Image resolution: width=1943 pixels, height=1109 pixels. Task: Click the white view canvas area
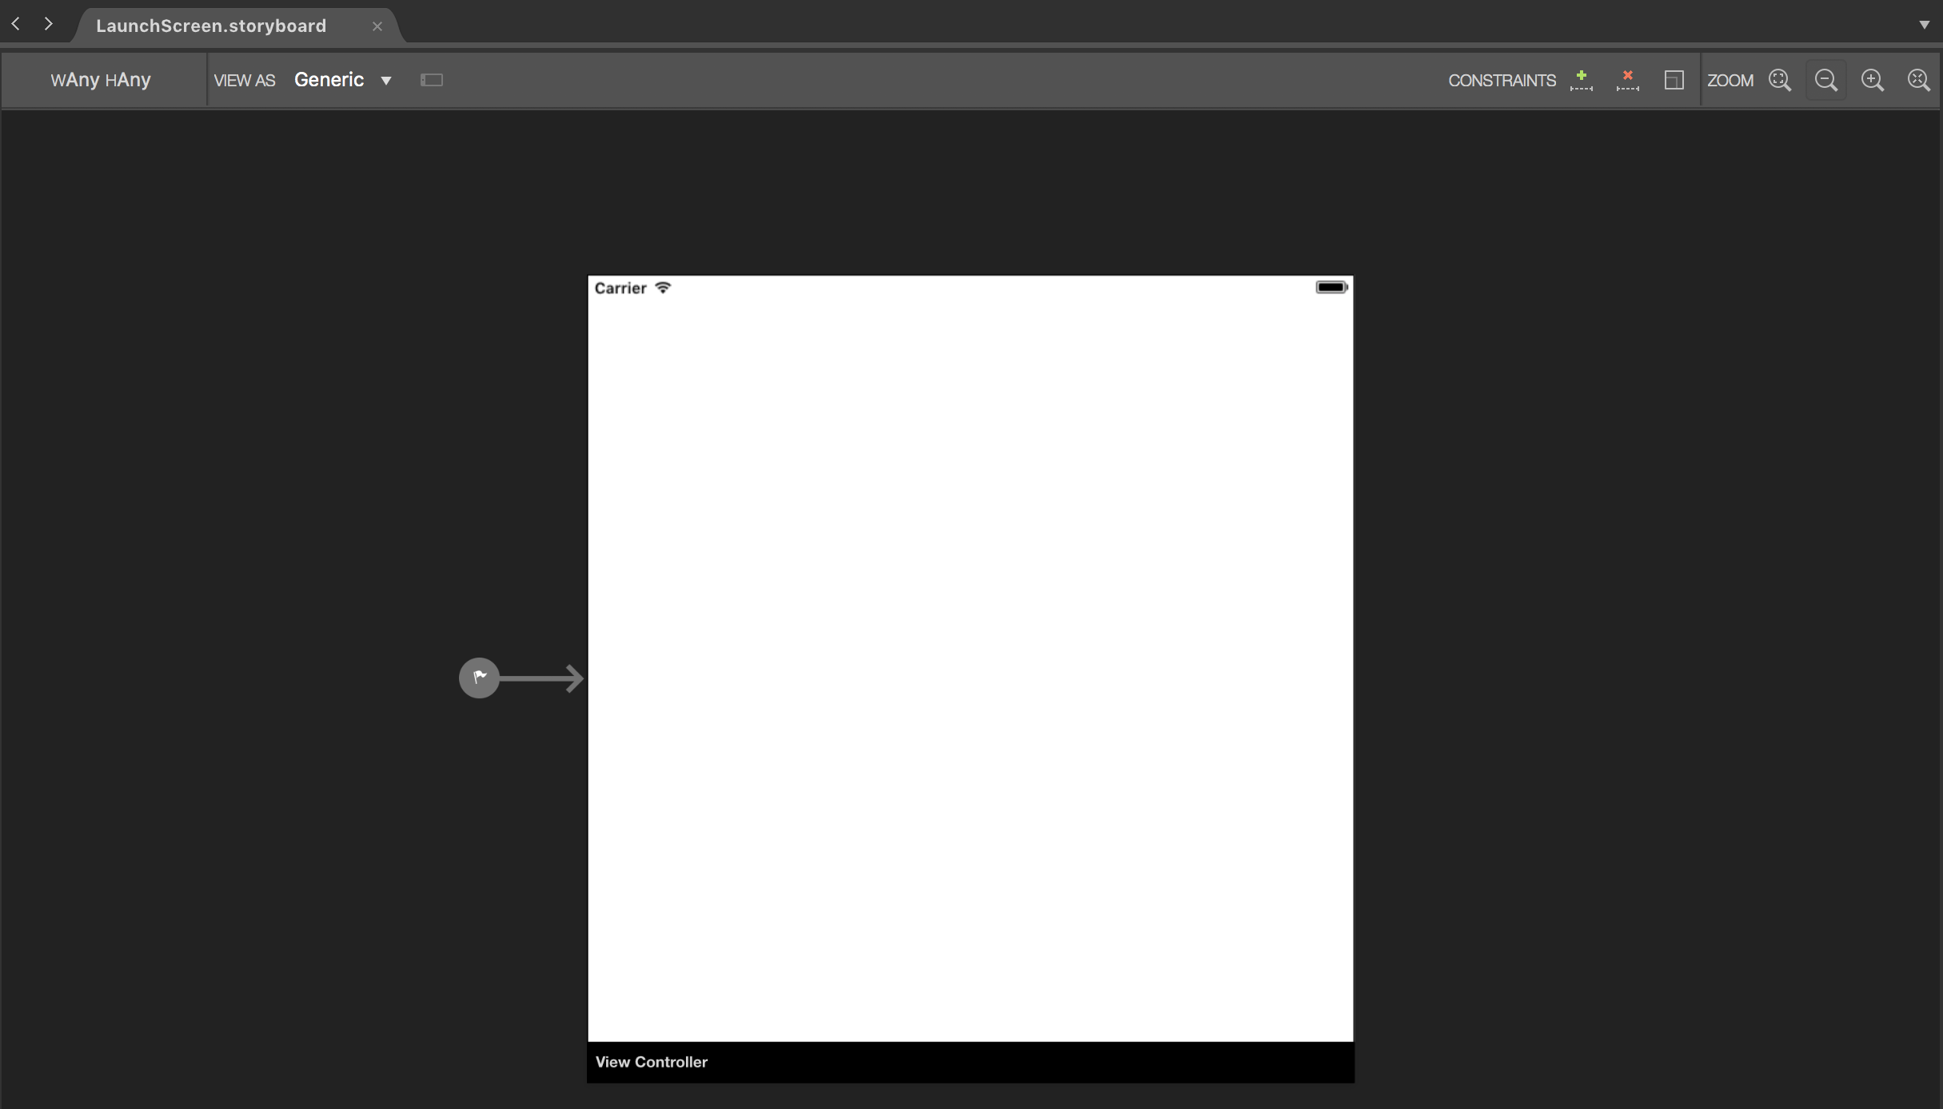coord(970,663)
